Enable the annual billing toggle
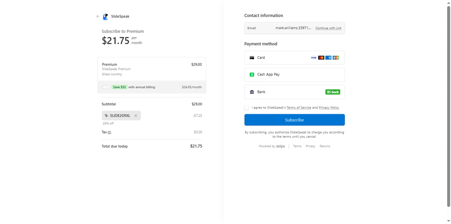The width and height of the screenshot is (451, 224). [x=106, y=87]
